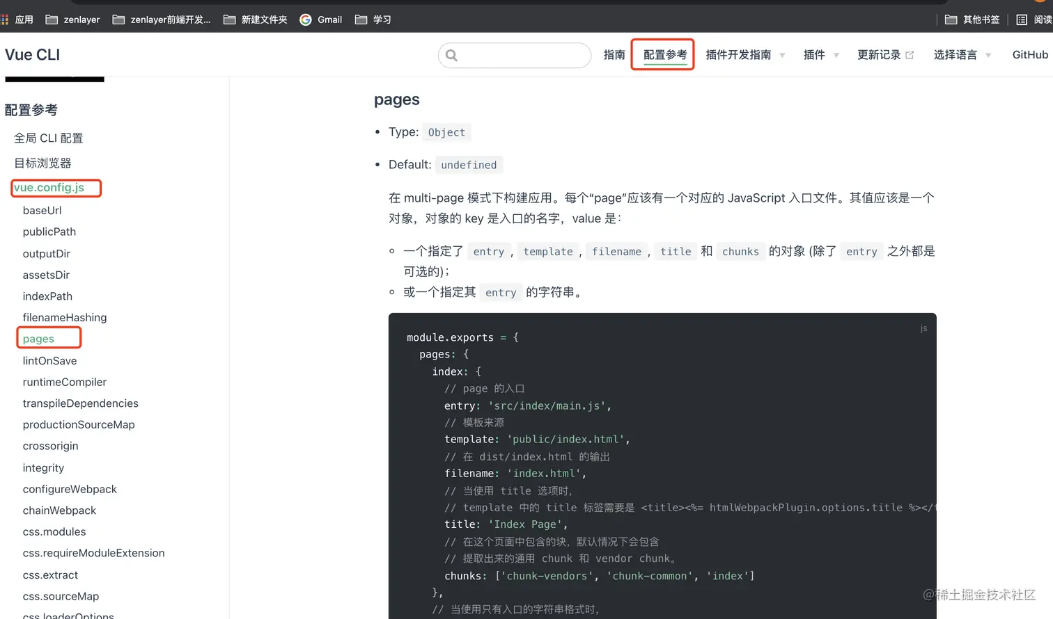Jump to lintOnSave section
The height and width of the screenshot is (619, 1053).
tap(49, 361)
